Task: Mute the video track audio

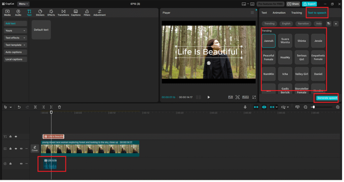Action: 21,148
